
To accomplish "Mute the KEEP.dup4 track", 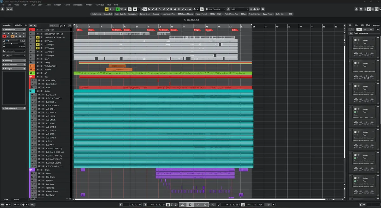I will [x=37, y=52].
